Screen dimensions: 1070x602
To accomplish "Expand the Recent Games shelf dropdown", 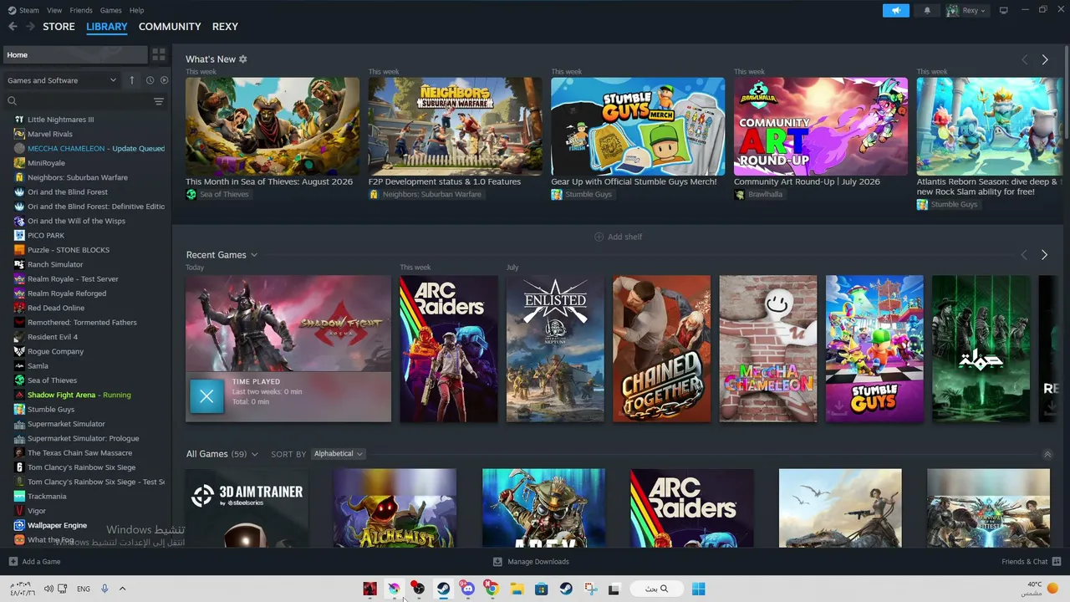I will tap(254, 255).
